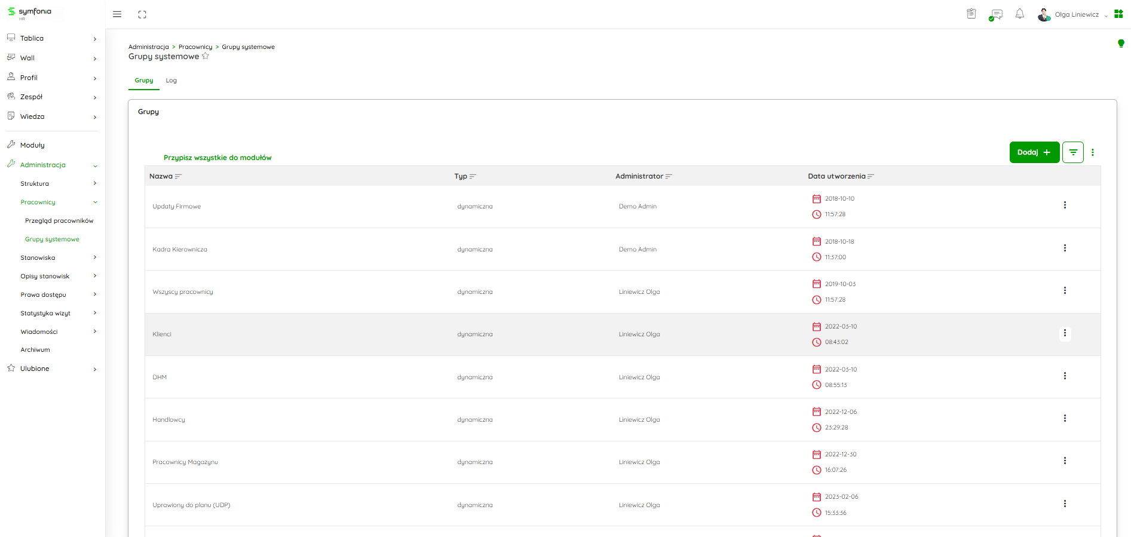Open DHM group
This screenshot has width=1131, height=537.
(160, 377)
